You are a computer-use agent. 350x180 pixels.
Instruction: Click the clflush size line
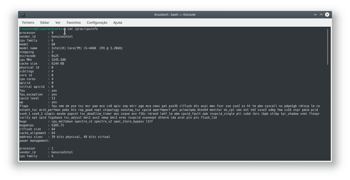coord(37,129)
